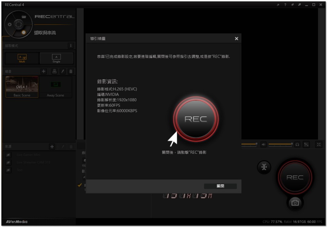Click the scene hotkey keyboard icon
The width and height of the screenshot is (327, 227).
coord(54,71)
